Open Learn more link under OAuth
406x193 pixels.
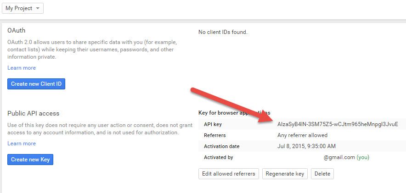[x=22, y=68]
